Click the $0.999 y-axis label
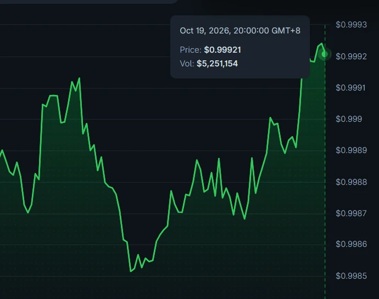This screenshot has height=299, width=379. [349, 119]
